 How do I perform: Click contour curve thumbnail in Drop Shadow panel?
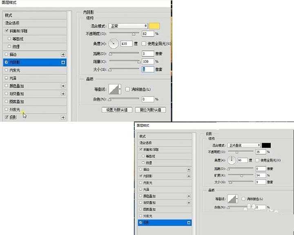(x=233, y=199)
